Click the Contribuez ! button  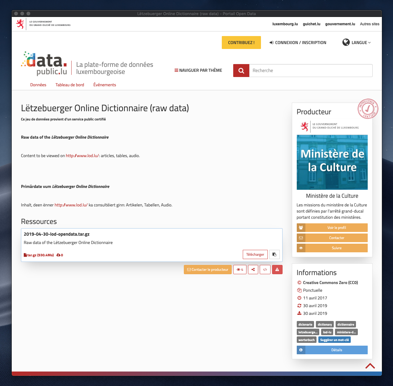point(241,43)
